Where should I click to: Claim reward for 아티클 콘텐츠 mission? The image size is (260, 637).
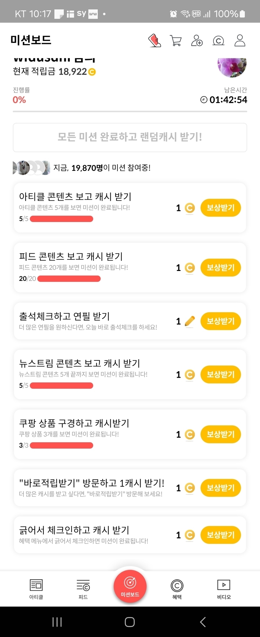click(x=221, y=208)
